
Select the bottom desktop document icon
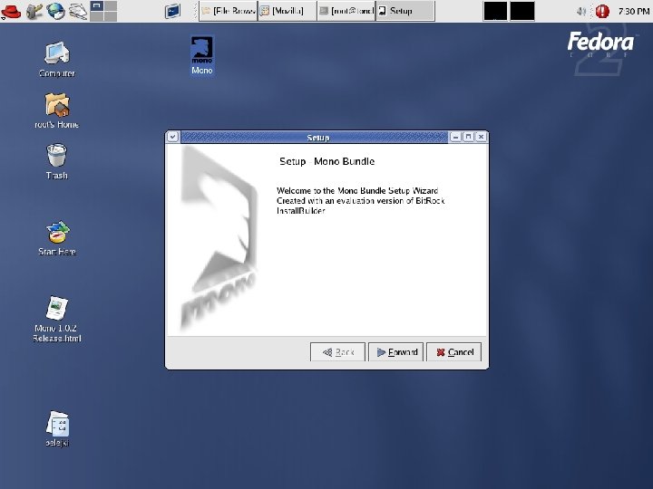(x=57, y=429)
